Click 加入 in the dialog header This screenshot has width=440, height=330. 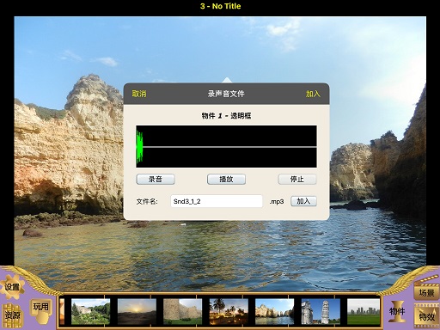tap(313, 94)
